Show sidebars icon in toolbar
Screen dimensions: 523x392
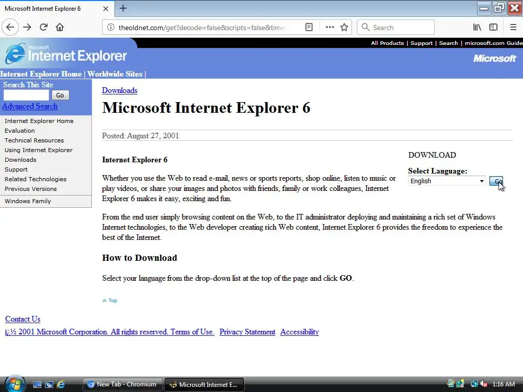(493, 28)
